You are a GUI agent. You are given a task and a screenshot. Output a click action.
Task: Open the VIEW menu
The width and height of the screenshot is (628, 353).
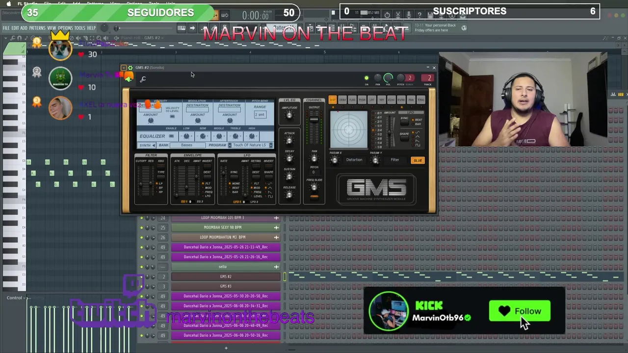(52, 28)
